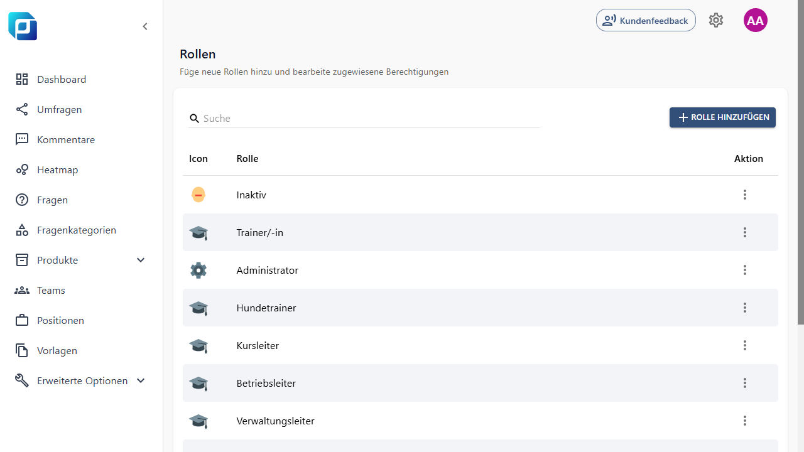Click the Kundenfeedback button
804x452 pixels.
646,20
